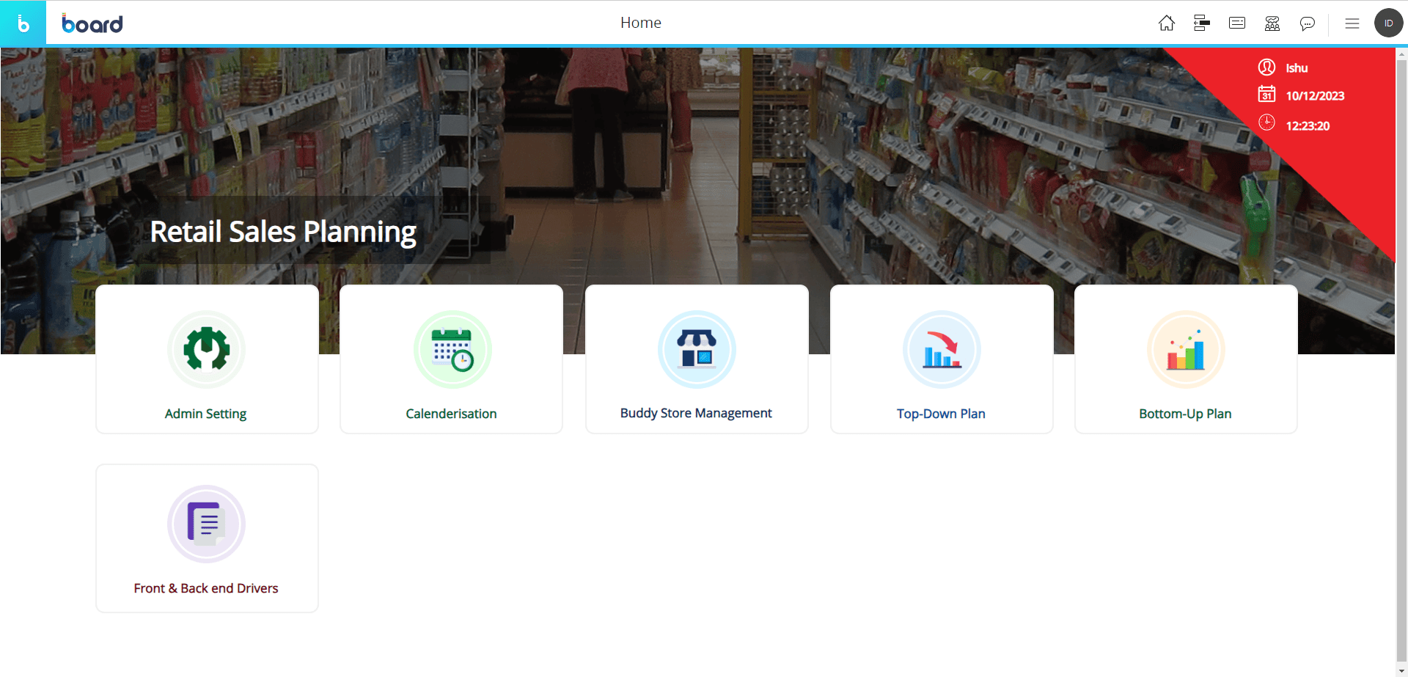1408x677 pixels.
Task: Open the screens navigation icon beside Home
Action: pyautogui.click(x=1201, y=23)
